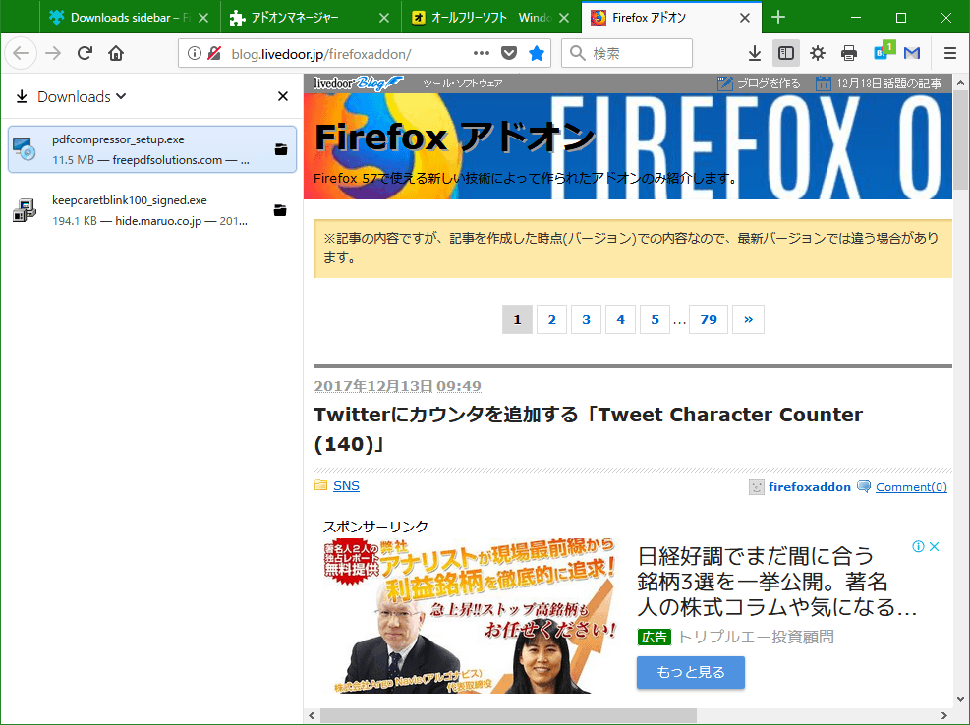Click the Firefox アドオン blog title
Viewport: 970px width, 725px height.
455,137
